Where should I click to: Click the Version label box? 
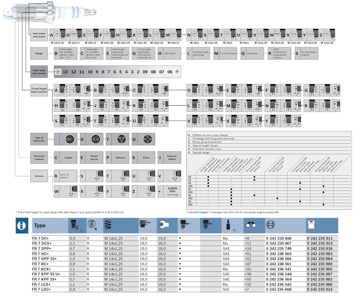[39, 176]
